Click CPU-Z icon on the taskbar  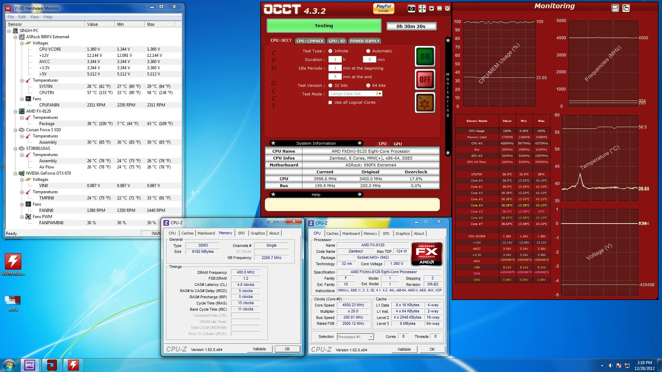tap(30, 365)
